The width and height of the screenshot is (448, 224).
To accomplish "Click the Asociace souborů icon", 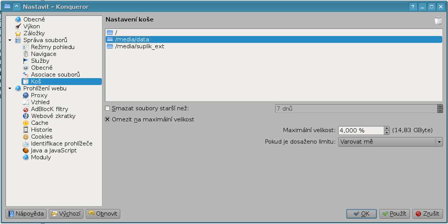I will pyautogui.click(x=26, y=75).
